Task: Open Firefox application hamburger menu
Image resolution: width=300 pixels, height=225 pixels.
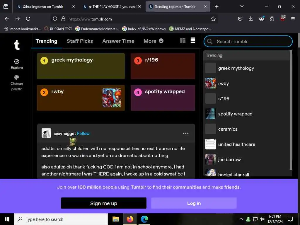Action: coord(293,19)
